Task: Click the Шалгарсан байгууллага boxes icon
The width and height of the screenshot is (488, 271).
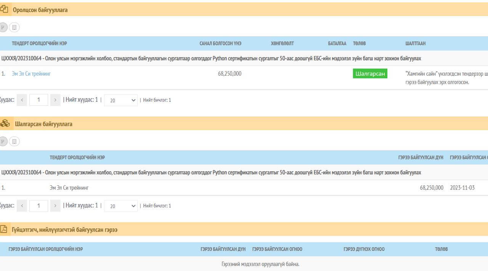Action: [x=5, y=124]
